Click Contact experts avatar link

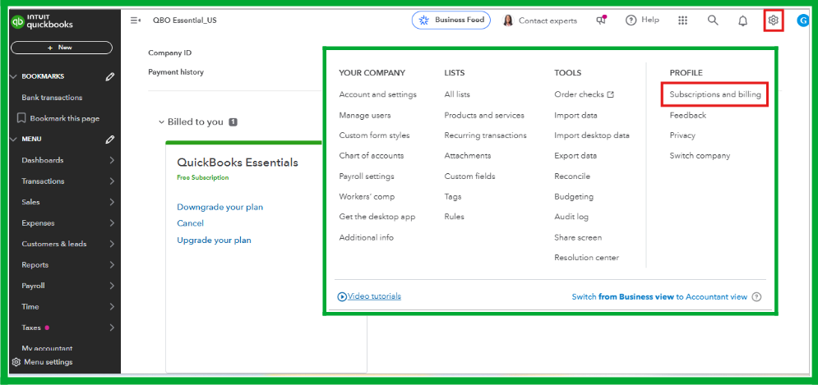coord(539,21)
